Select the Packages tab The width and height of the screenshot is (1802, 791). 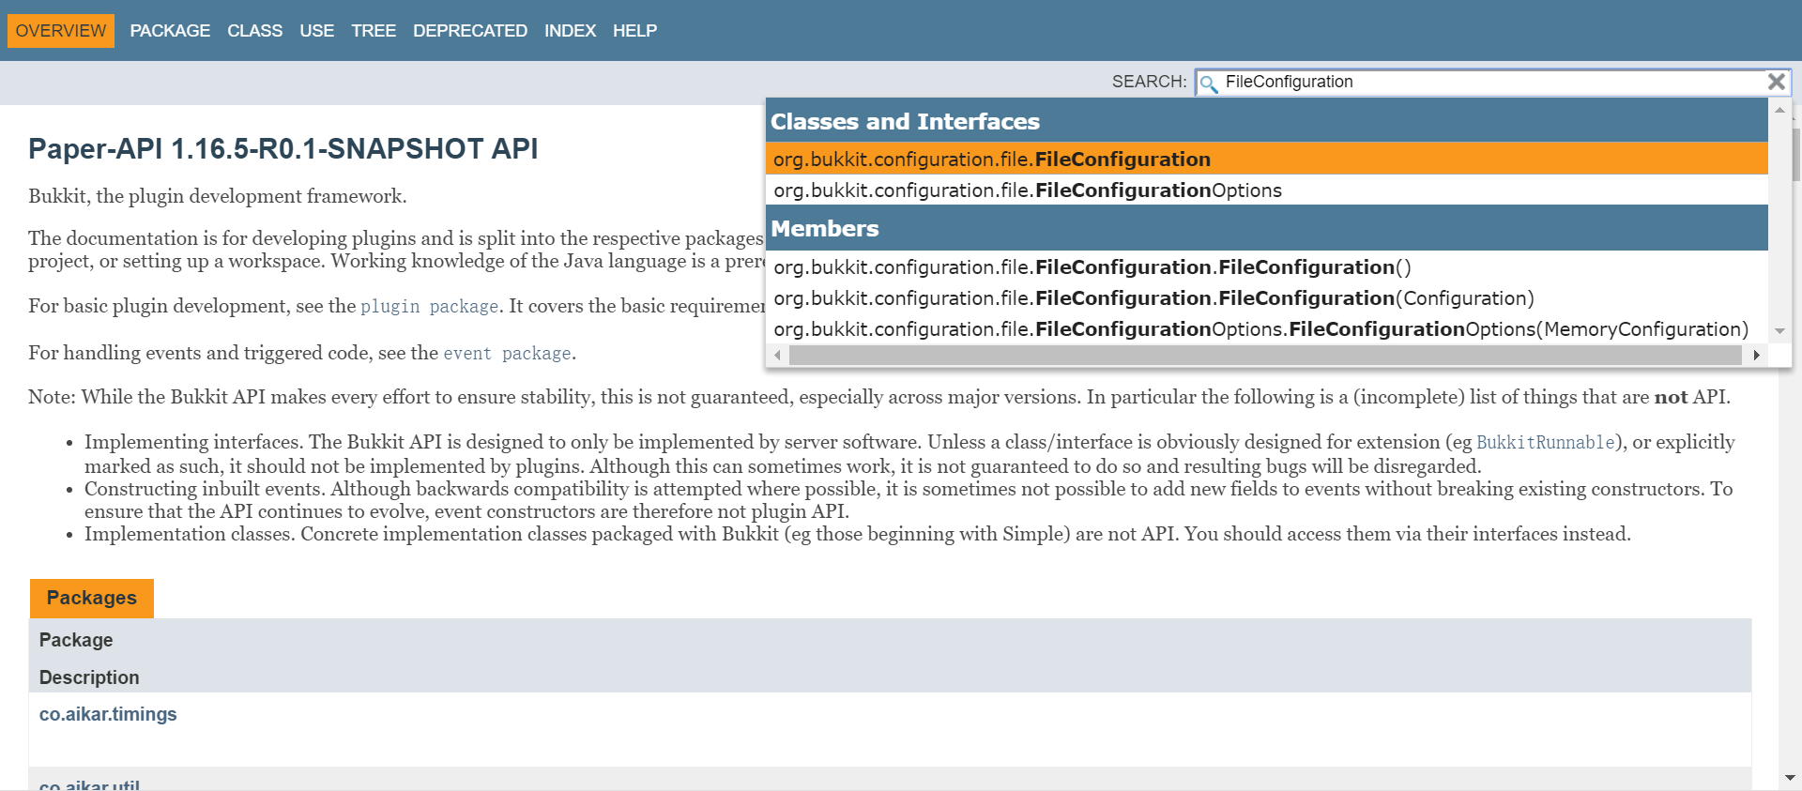(x=91, y=598)
